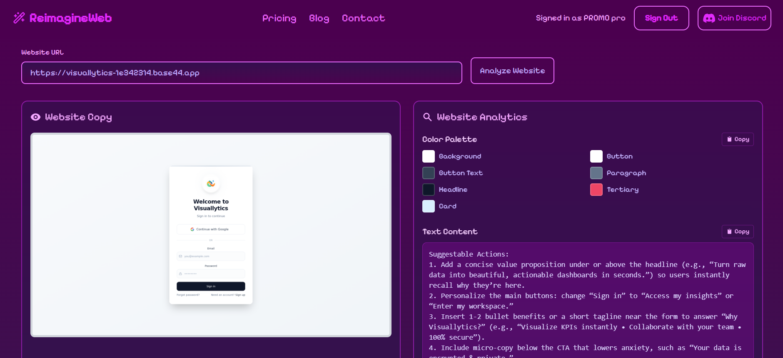Select the light blue Card swatch
The height and width of the screenshot is (358, 783).
[429, 206]
